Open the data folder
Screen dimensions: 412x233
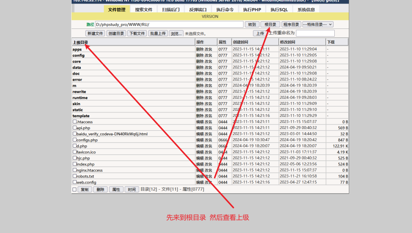[77, 67]
